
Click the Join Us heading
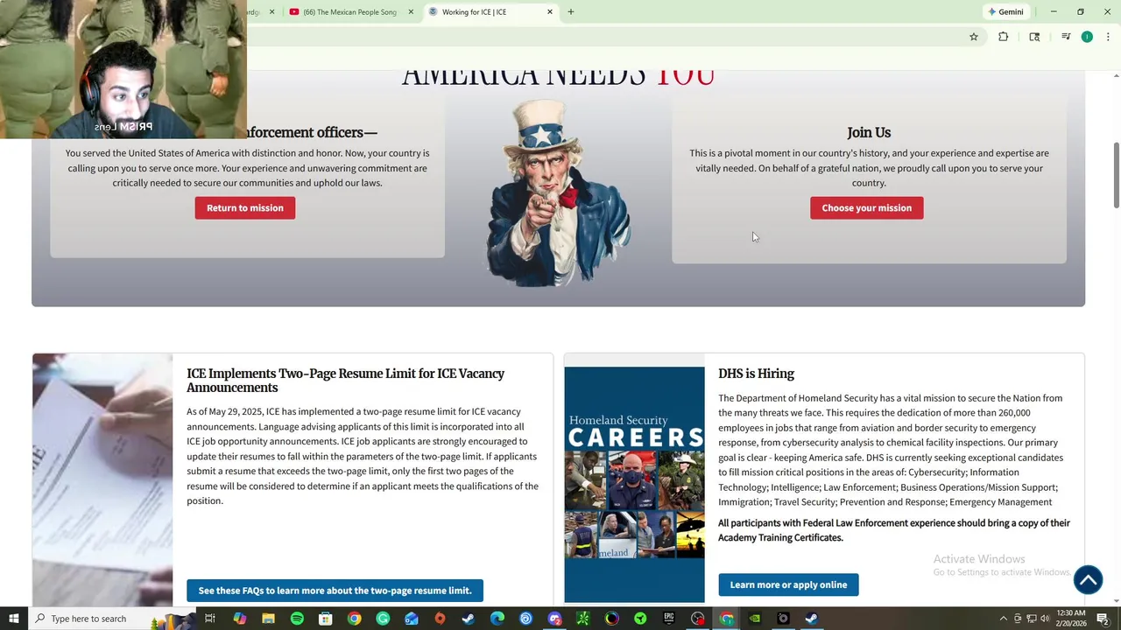click(869, 132)
